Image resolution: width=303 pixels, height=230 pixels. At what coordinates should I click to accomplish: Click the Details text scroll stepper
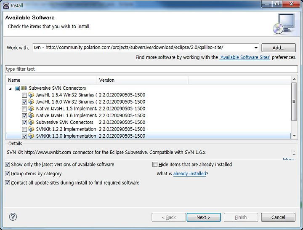point(294,152)
